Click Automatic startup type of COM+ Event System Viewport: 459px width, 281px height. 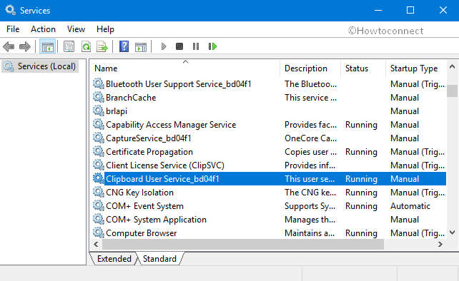[x=410, y=206]
